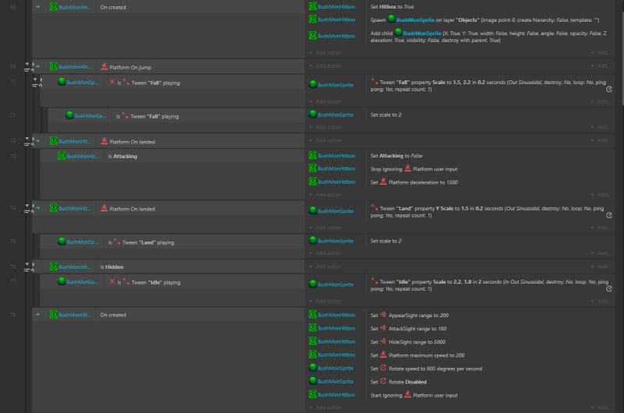This screenshot has height=413, width=624.
Task: Collapse event 72 "Platform On landed" sub-events
Action: point(27,139)
